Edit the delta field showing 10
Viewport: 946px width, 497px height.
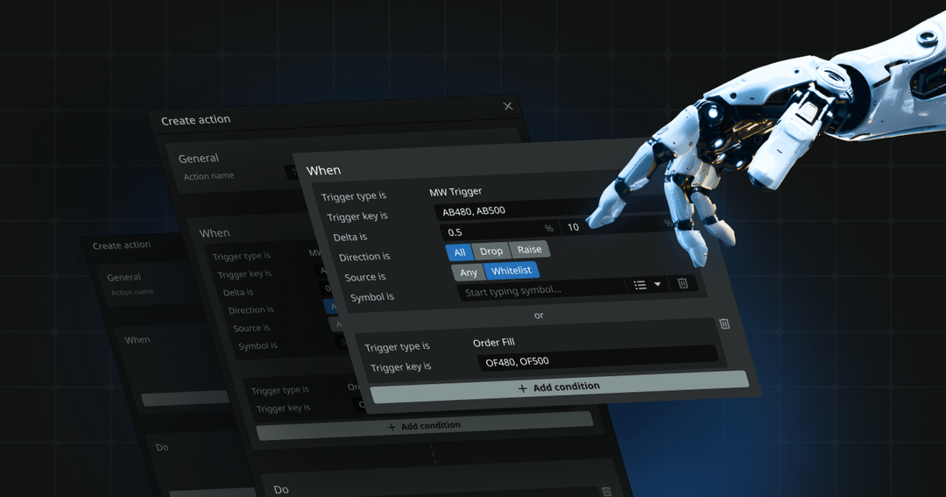tap(616, 225)
